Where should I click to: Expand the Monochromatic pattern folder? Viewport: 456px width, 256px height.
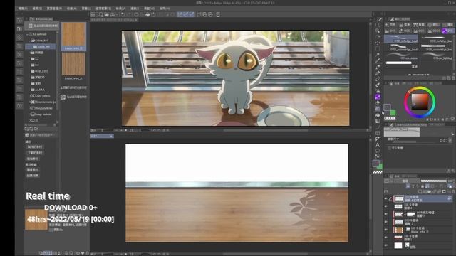click(30, 102)
